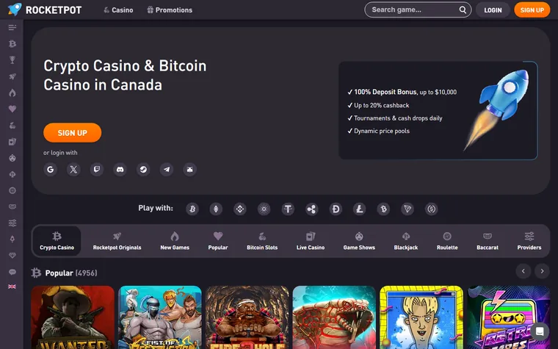Select Binance coin in the Play with row

coord(240,209)
